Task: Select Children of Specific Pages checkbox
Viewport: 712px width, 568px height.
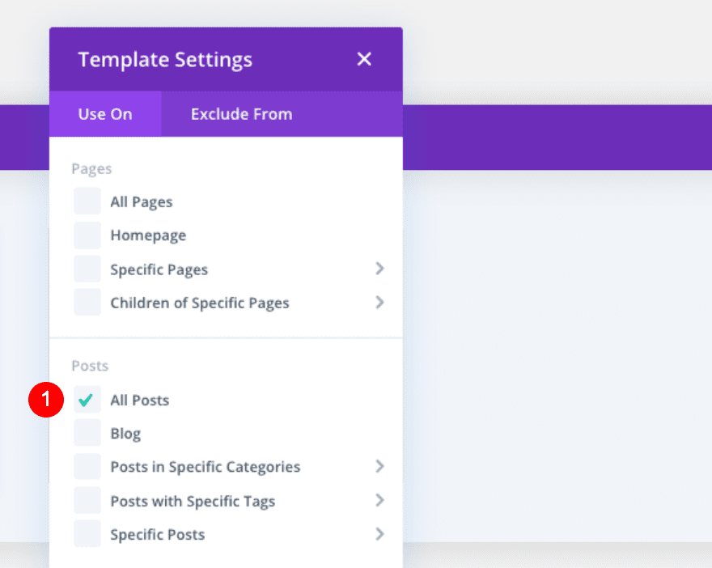Action: (87, 303)
